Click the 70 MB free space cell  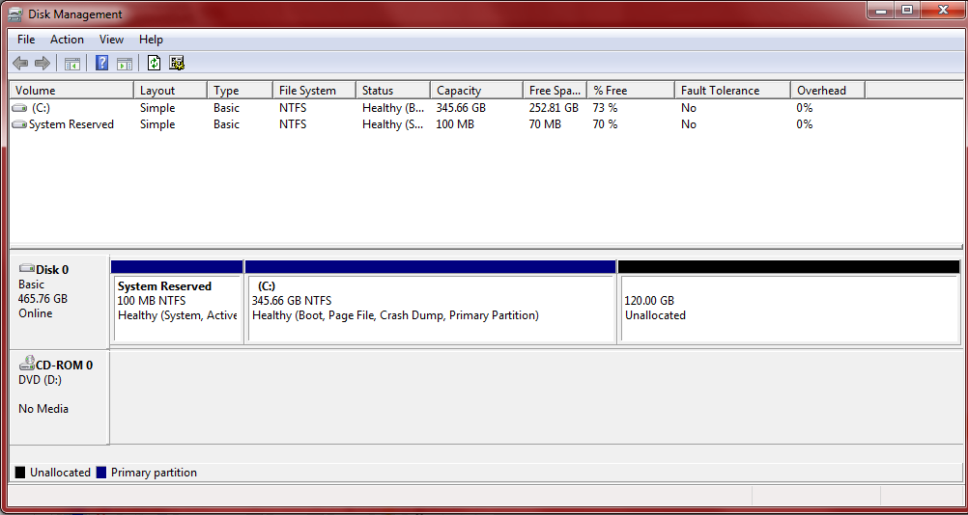(545, 124)
